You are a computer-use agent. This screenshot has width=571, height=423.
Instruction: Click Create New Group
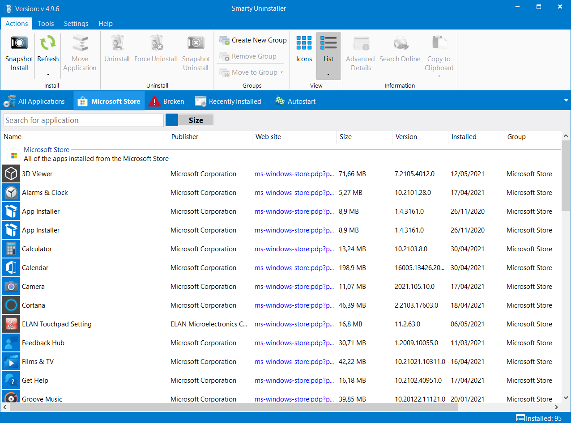[x=253, y=40]
